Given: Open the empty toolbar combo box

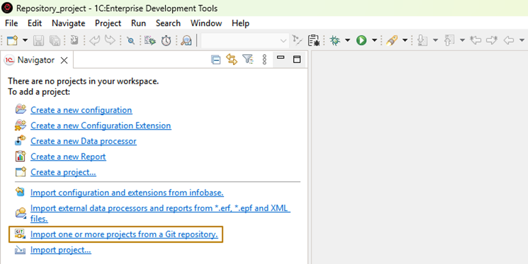Looking at the screenshot, I should coord(245,40).
